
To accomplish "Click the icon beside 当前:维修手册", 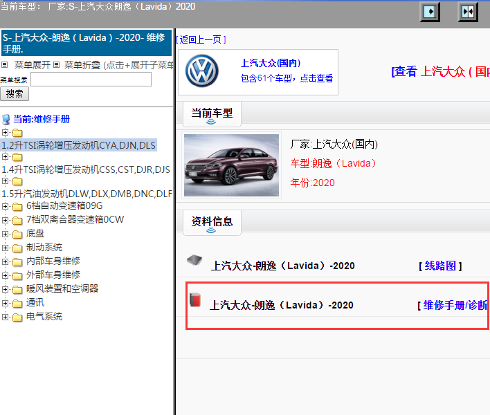I will point(6,119).
